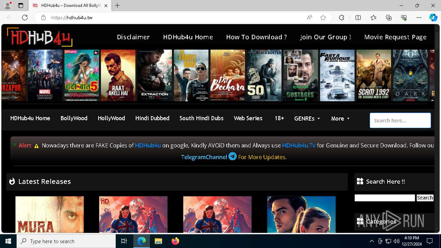
Task: Select the BollyWood category
Action: (74, 118)
